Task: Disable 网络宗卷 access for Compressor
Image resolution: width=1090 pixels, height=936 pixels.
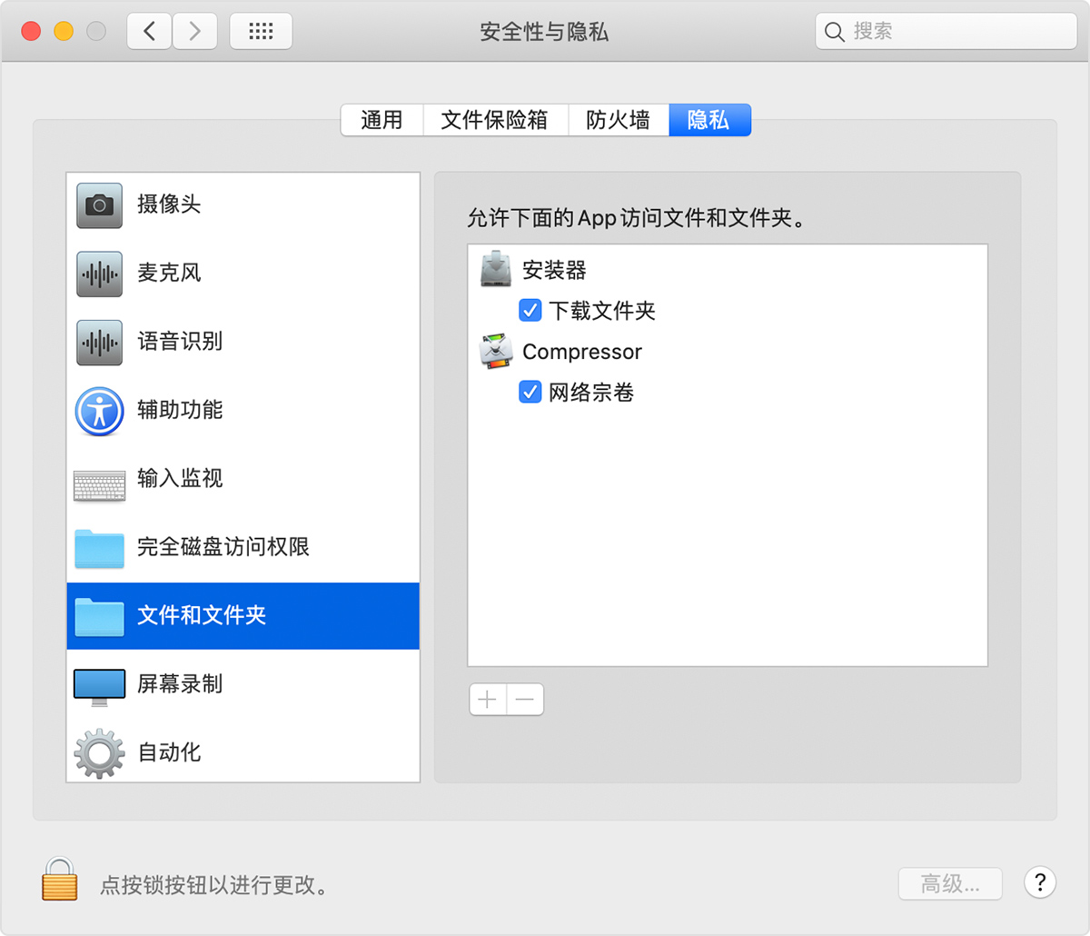Action: pos(530,392)
